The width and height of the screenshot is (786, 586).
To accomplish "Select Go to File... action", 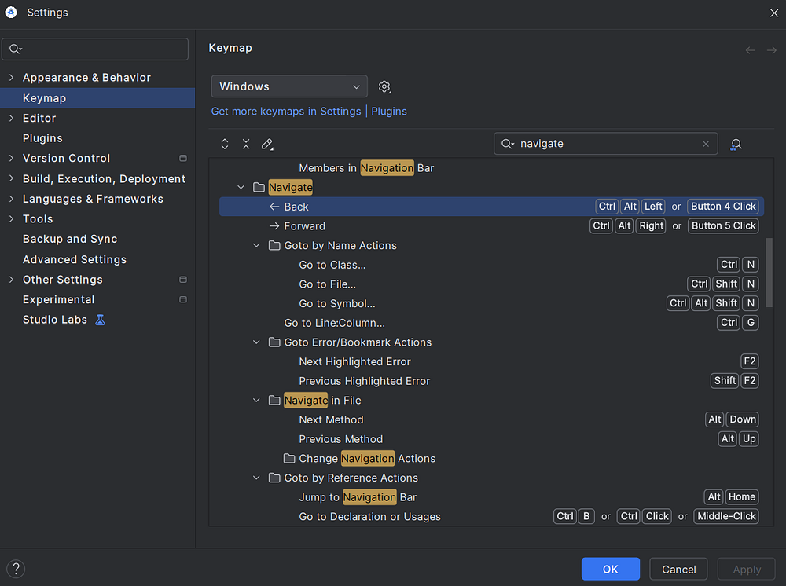I will (x=491, y=284).
